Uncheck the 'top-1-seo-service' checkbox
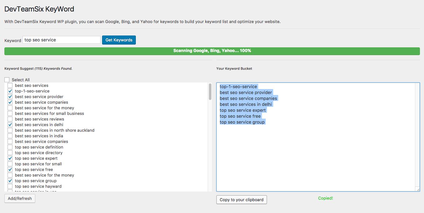The height and width of the screenshot is (213, 424). pyautogui.click(x=10, y=91)
